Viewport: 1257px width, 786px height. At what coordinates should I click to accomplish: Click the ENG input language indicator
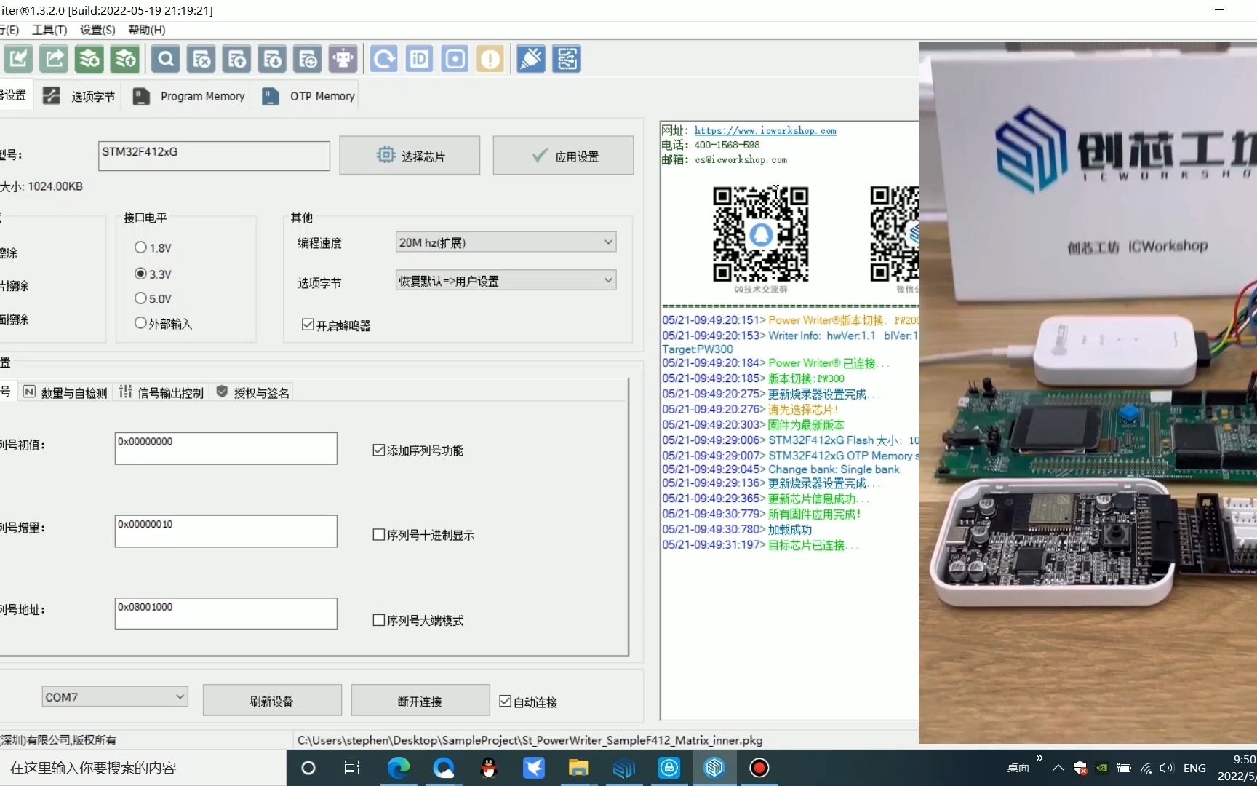click(x=1194, y=768)
